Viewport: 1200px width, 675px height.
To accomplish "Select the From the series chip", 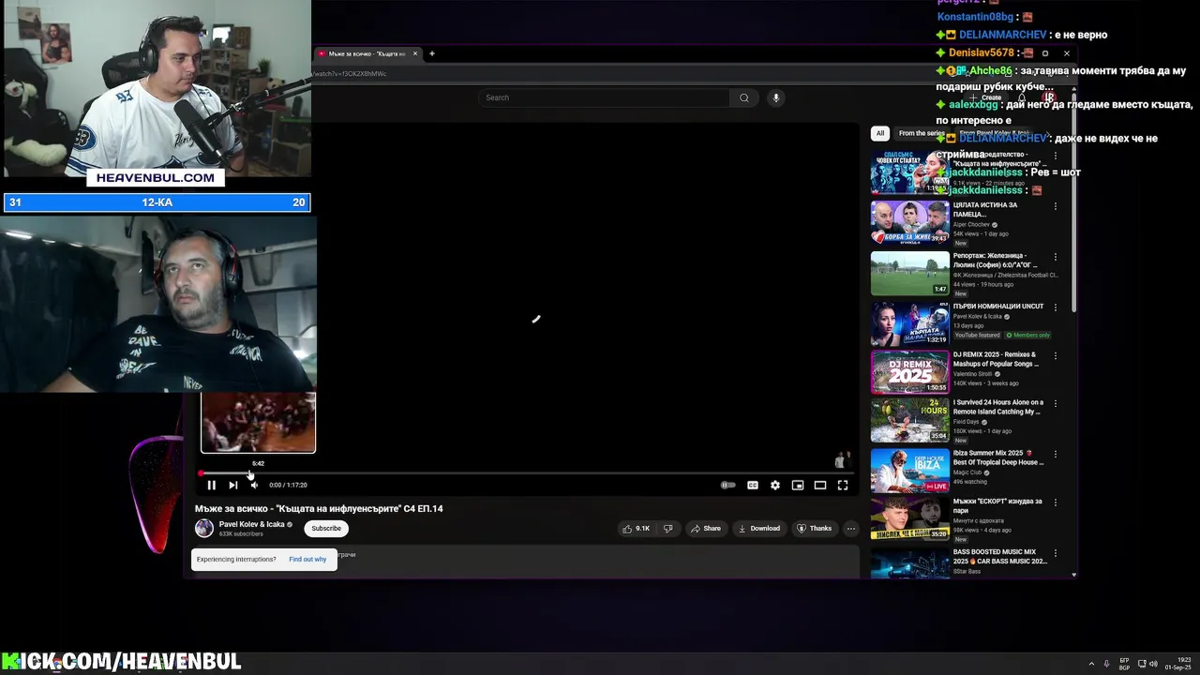I will [922, 133].
